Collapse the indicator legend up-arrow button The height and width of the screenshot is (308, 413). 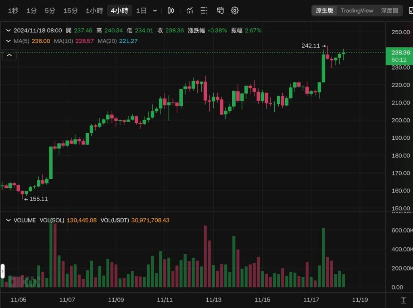pos(9,55)
